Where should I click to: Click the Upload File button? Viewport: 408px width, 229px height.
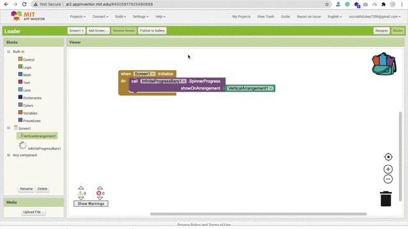(34, 212)
